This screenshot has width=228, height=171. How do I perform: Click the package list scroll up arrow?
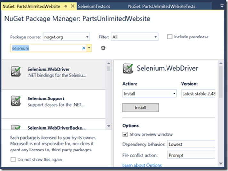[x=109, y=63]
